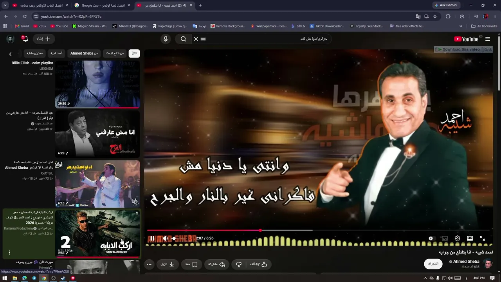Open the player settings gear
501x282 pixels.
[x=457, y=238]
